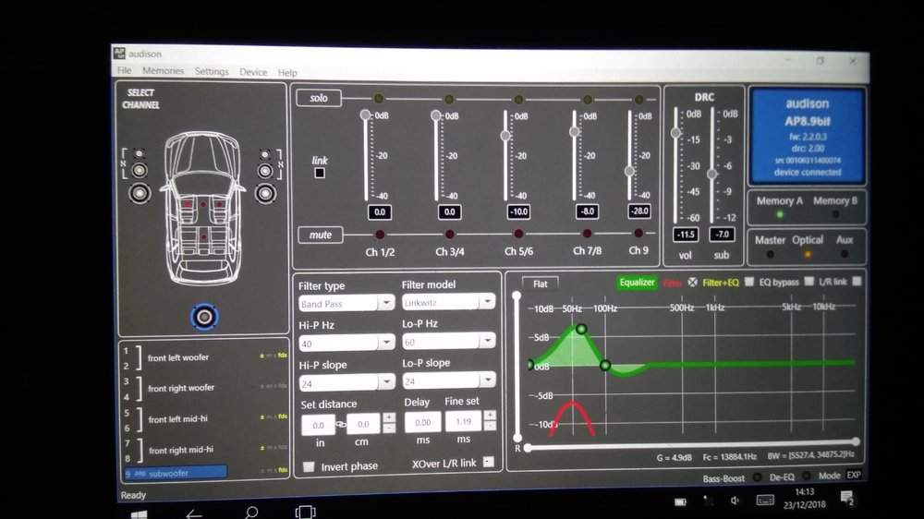Viewport: 924px width, 519px height.
Task: Enable Invert phase checkbox
Action: pos(309,466)
